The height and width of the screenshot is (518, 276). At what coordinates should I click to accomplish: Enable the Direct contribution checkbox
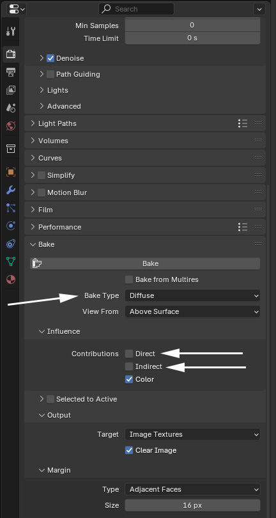pyautogui.click(x=129, y=354)
